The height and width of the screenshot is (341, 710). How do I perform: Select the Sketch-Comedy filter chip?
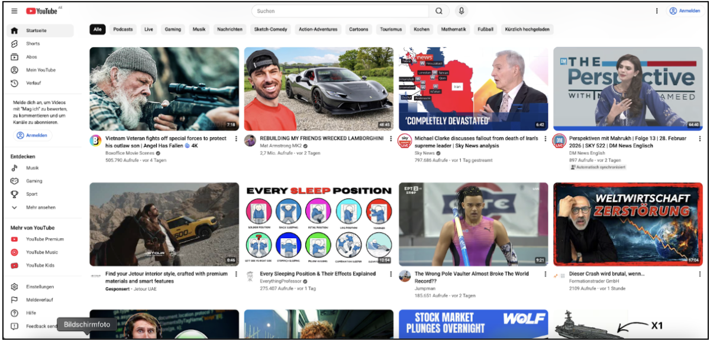(x=270, y=29)
